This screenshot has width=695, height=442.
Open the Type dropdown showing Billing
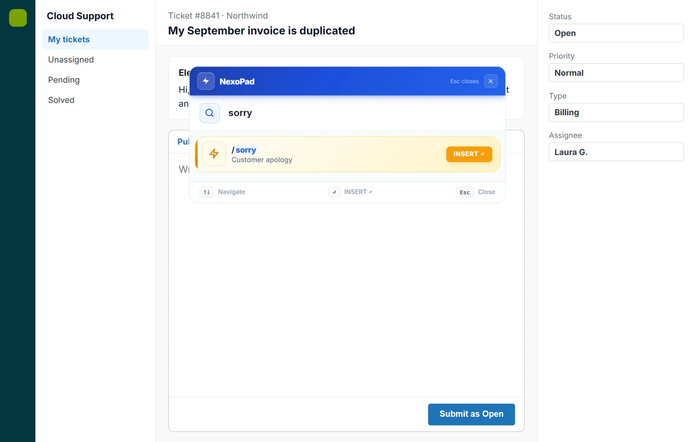[x=616, y=112]
